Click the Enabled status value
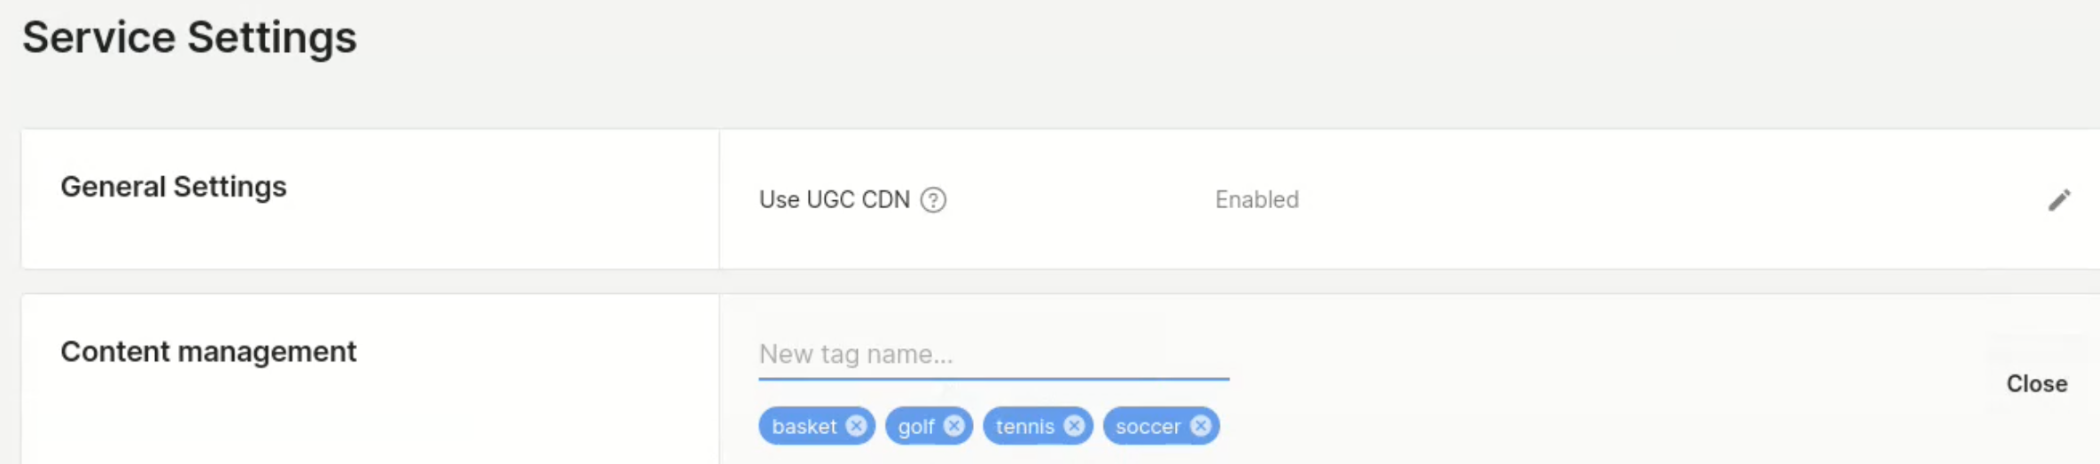 pyautogui.click(x=1256, y=200)
